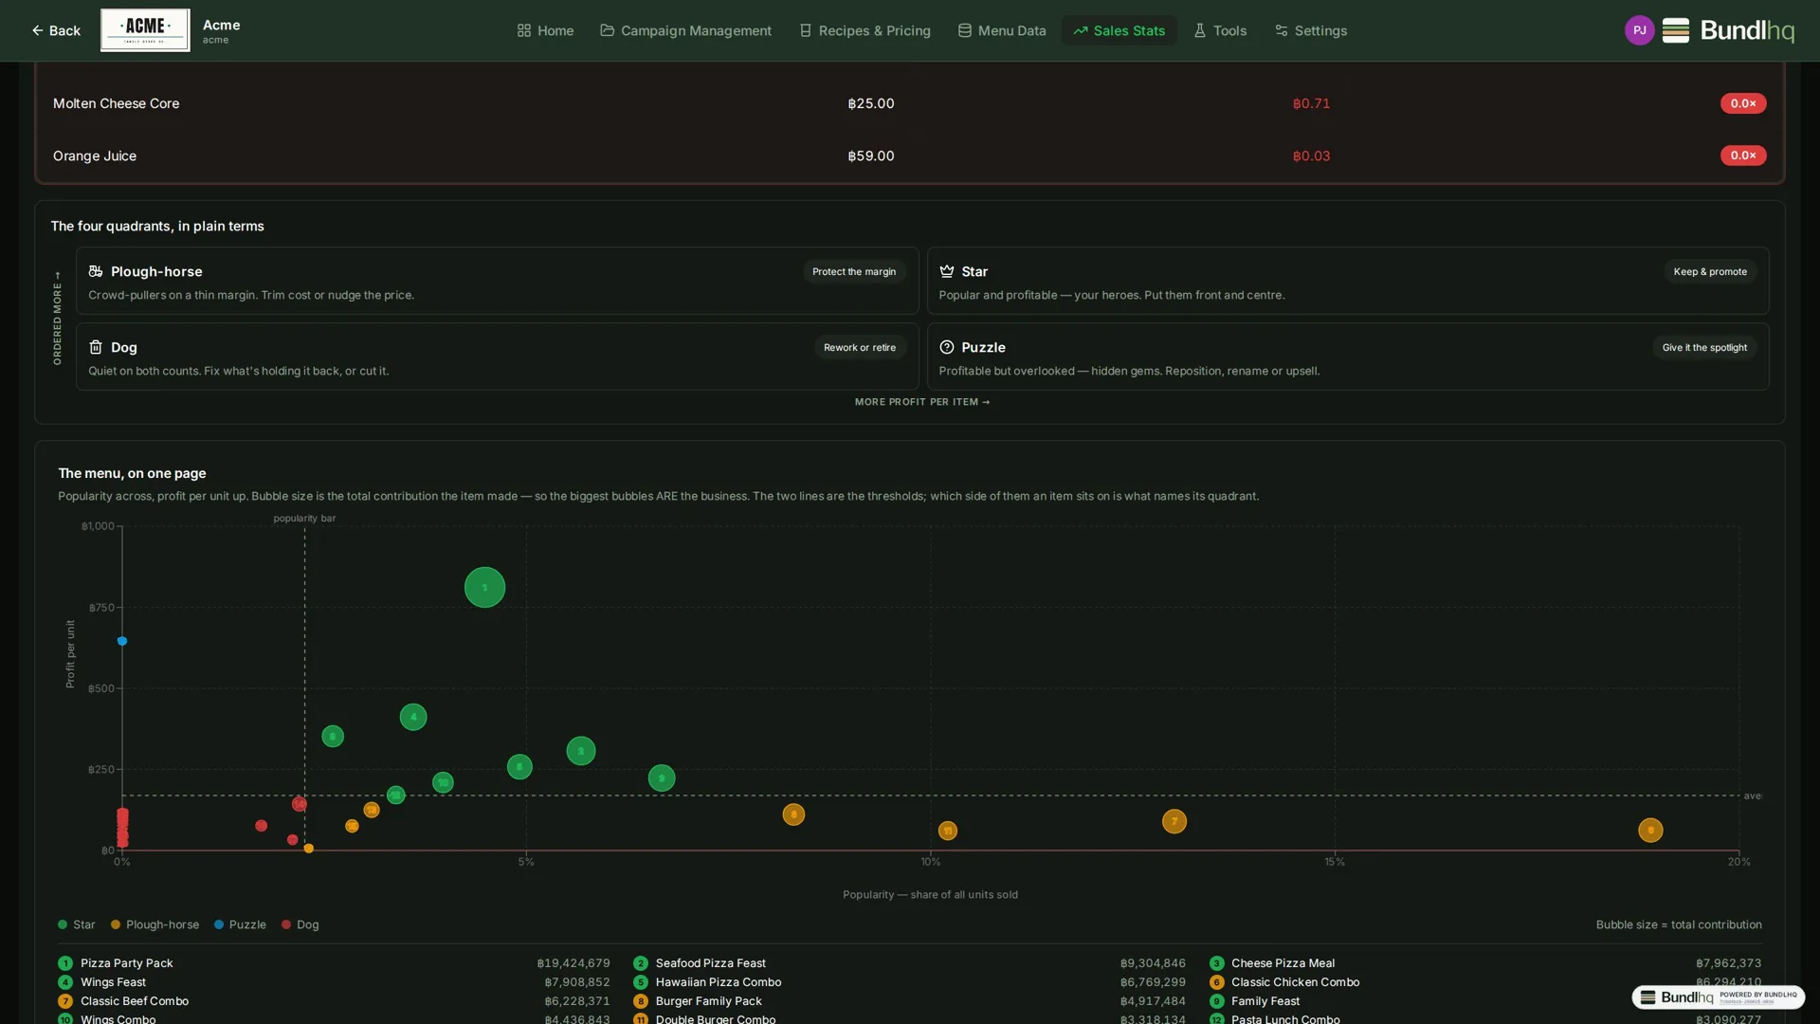Click the Back arrow button
The height and width of the screenshot is (1024, 1820).
tap(55, 30)
